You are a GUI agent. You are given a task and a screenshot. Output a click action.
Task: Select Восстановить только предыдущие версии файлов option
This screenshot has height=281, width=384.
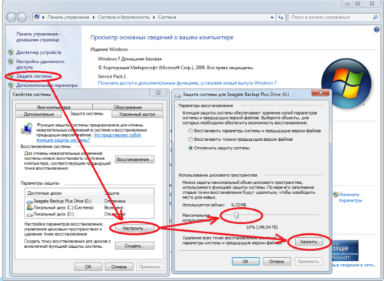[190, 139]
